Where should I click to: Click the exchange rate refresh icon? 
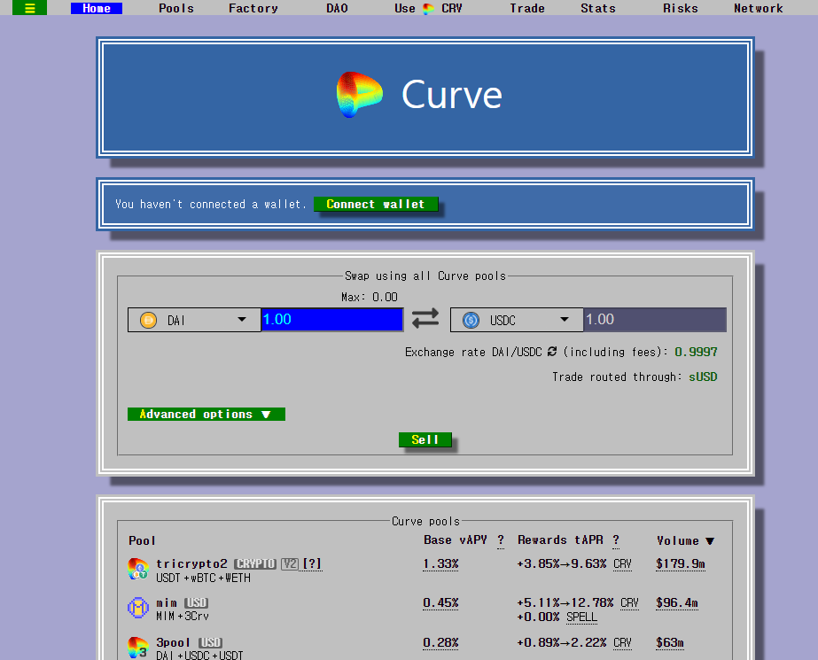(x=552, y=352)
